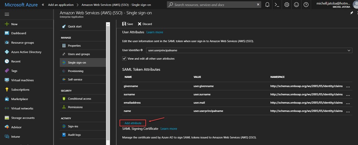Viewport: 358px width, 145px height.
Task: Click the Add attribute link
Action: click(133, 123)
